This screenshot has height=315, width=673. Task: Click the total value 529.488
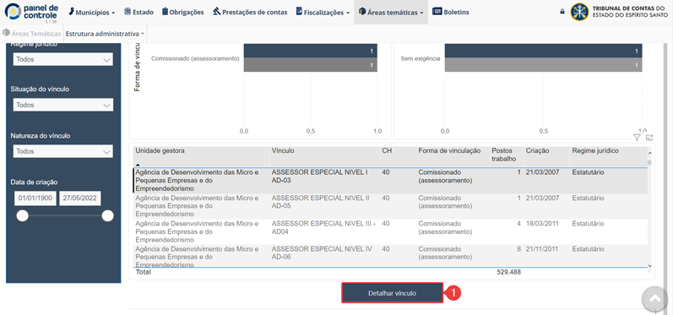pos(508,272)
